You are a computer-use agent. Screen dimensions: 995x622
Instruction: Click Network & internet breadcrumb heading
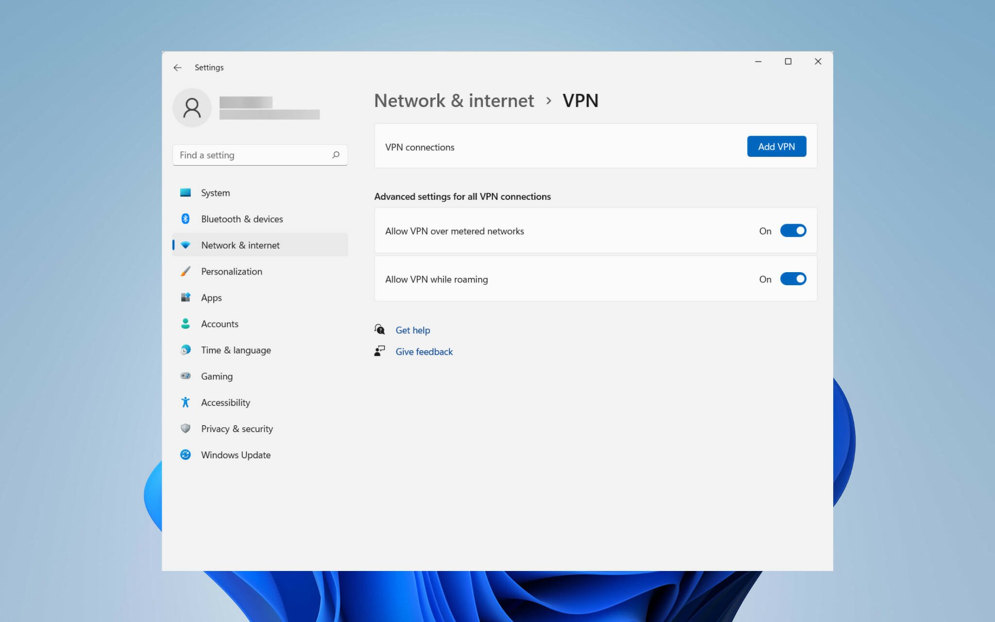(x=454, y=101)
